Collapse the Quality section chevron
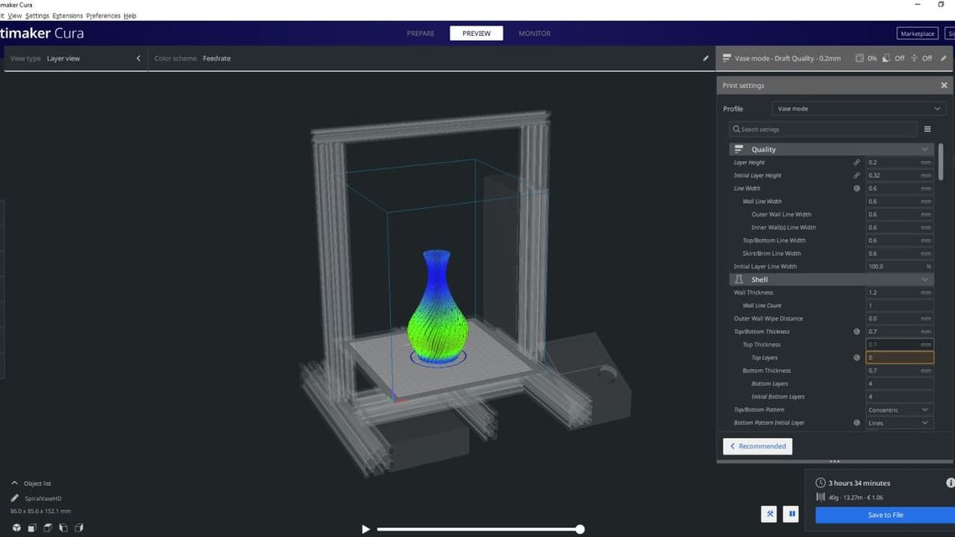The height and width of the screenshot is (537, 955). pos(925,150)
